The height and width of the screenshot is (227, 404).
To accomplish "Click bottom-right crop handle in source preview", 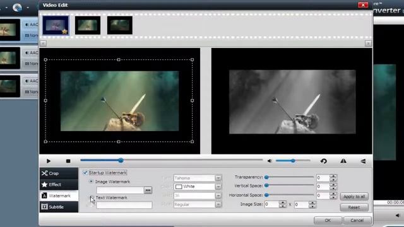I will [192, 141].
